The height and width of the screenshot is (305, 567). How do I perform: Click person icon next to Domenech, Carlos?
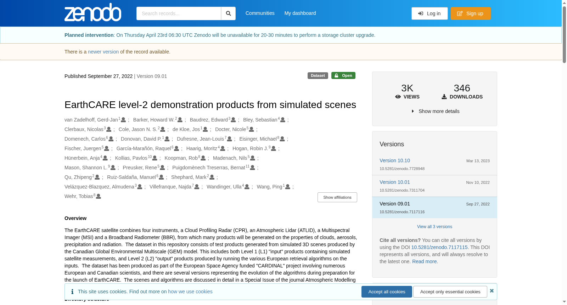[111, 139]
